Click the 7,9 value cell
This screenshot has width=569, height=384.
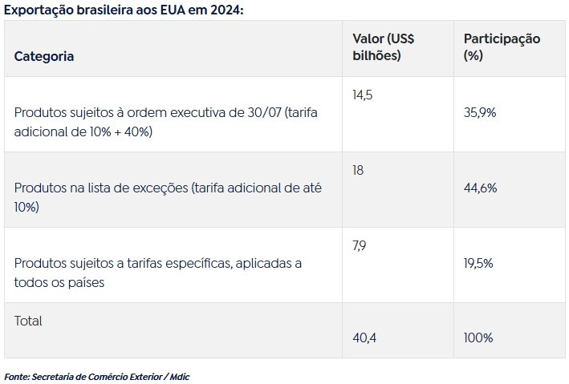pos(360,246)
